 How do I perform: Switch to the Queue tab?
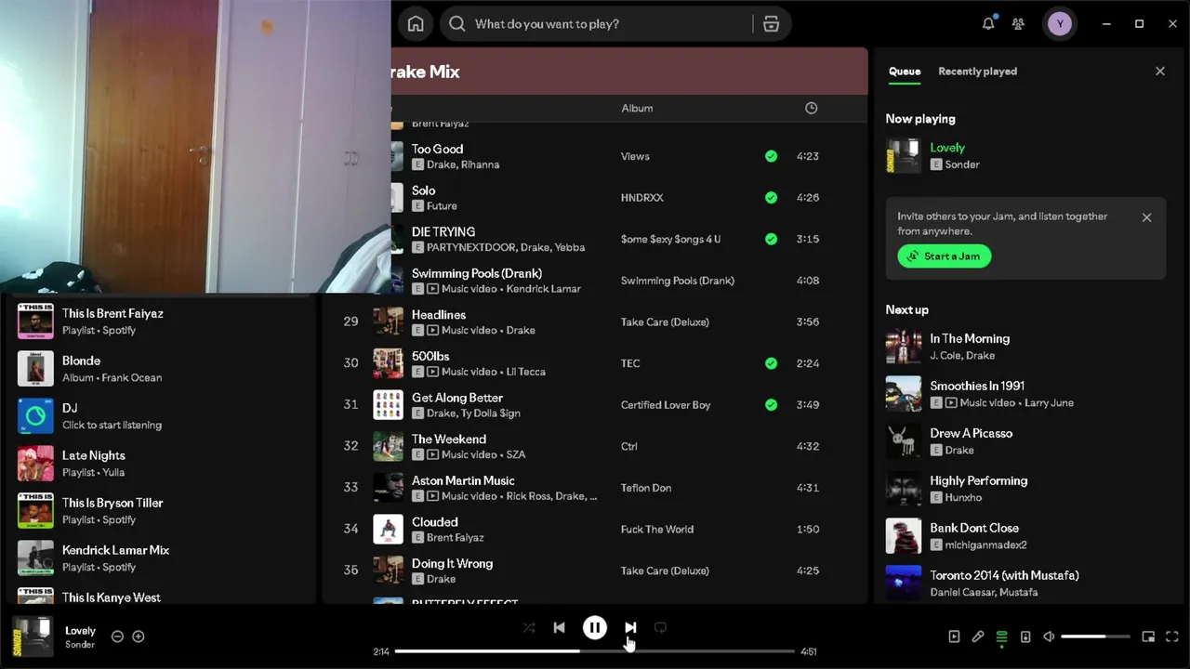[x=905, y=72]
